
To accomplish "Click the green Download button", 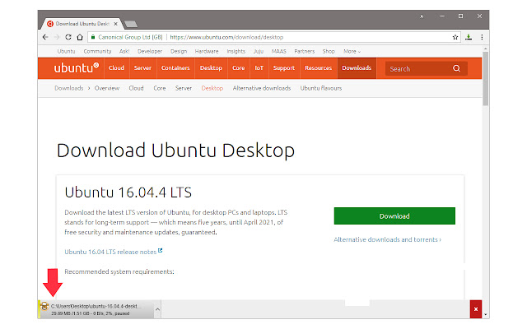I will [394, 215].
